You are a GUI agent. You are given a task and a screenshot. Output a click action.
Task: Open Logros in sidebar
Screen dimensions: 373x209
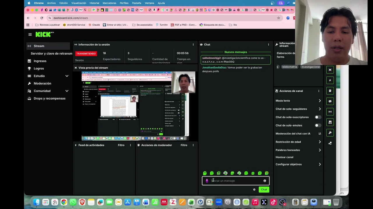[x=39, y=69]
